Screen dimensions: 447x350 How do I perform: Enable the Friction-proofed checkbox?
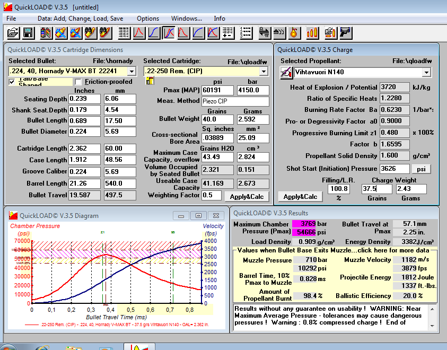point(78,82)
